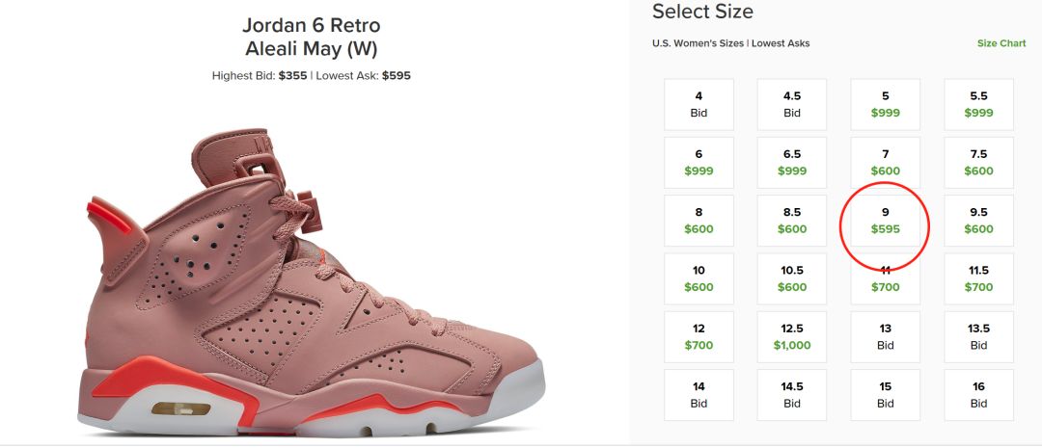Select size 5.5 tile

tap(978, 104)
